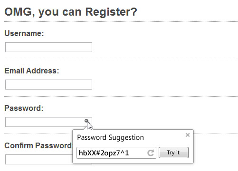
Task: Click the key icon in Password field
Action: pos(87,122)
